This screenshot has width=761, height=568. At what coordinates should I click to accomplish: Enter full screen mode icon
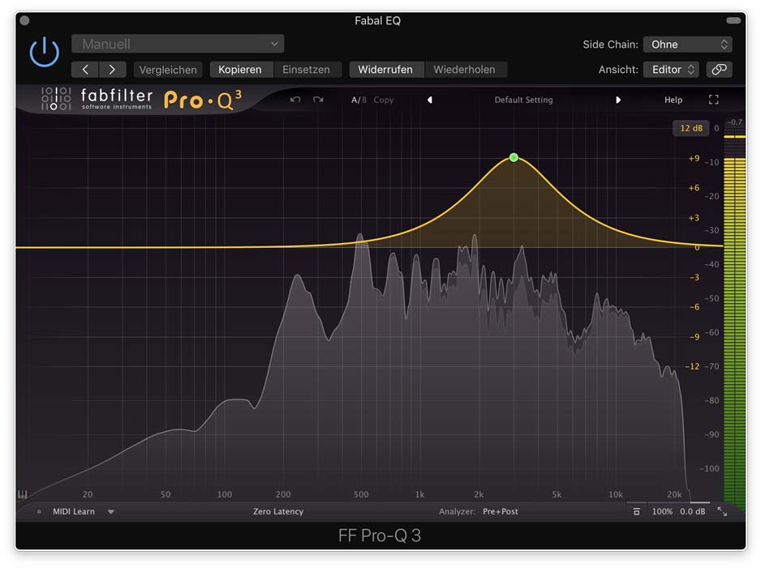[x=713, y=100]
